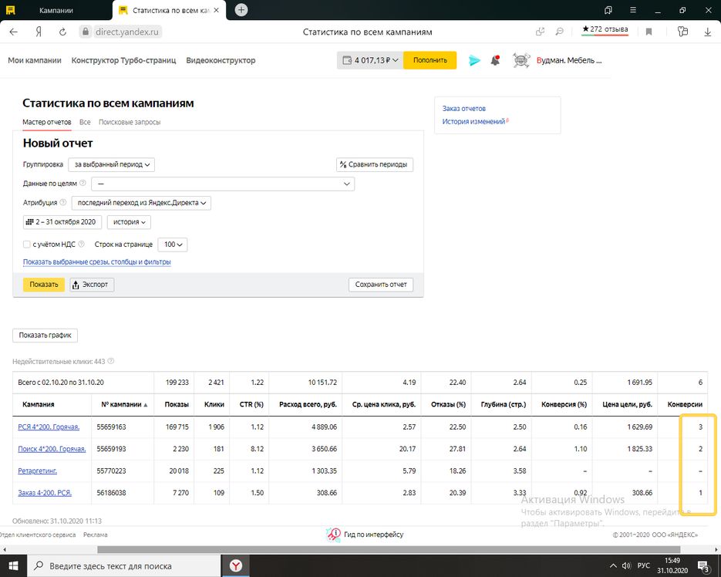Open 272 отзыва site reviews
The image size is (721, 577).
(x=605, y=29)
